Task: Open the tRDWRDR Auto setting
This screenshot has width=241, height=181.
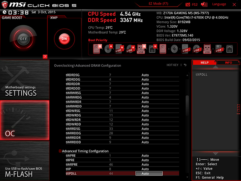Action: 145,120
